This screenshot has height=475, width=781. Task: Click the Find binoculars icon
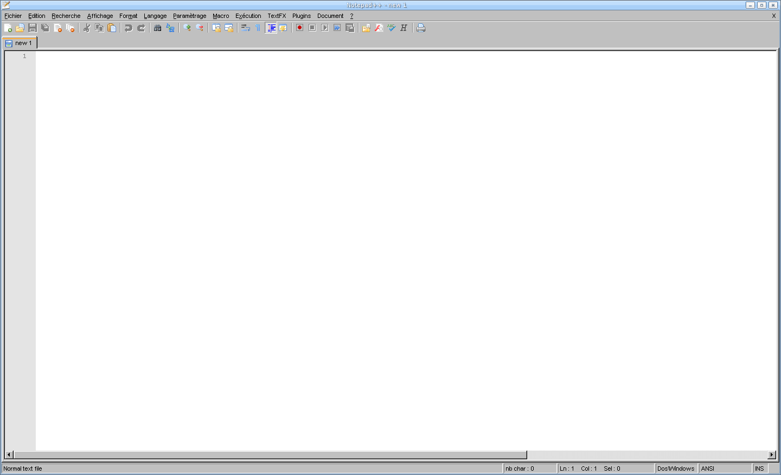(x=158, y=28)
